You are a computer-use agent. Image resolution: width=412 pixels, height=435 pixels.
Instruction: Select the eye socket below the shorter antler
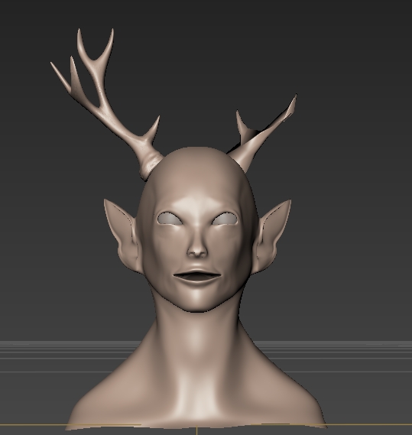[x=225, y=219]
